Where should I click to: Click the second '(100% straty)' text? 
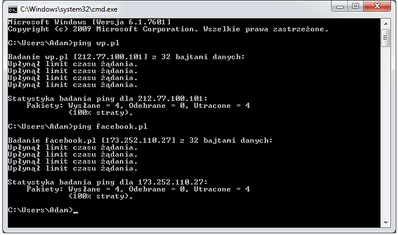coord(101,196)
